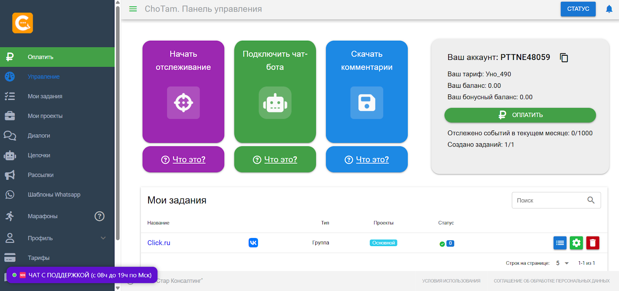
Task: Click the Проекты column header
Action: coord(383,223)
